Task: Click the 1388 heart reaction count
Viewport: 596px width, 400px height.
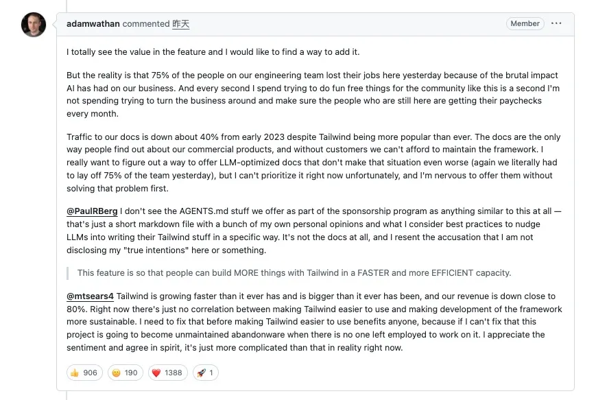Action: tap(174, 373)
